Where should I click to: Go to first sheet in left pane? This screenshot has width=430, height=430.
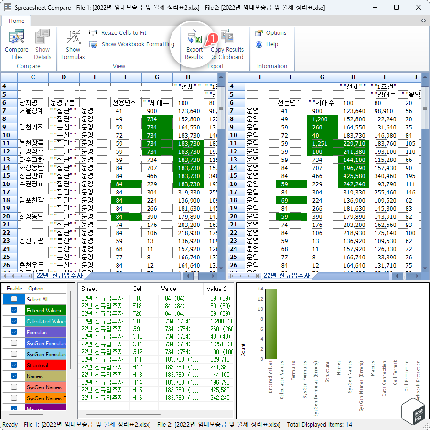tap(5, 276)
